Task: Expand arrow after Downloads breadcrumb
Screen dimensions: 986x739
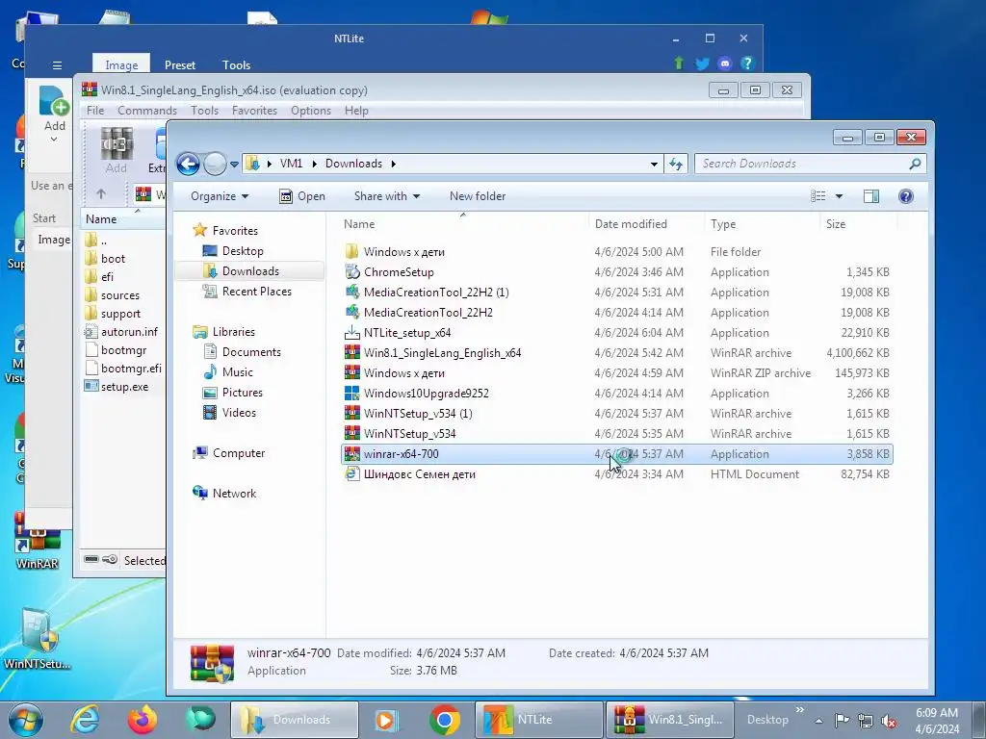Action: (394, 164)
